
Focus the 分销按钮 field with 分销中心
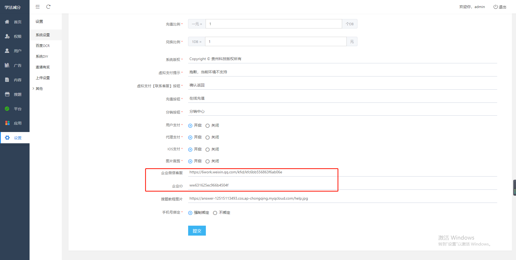[343, 111]
